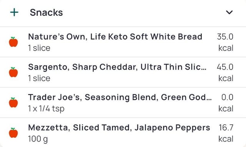The height and width of the screenshot is (147, 246).
Task: Select the 45.0 kcal value for cheddar
Action: pos(225,67)
